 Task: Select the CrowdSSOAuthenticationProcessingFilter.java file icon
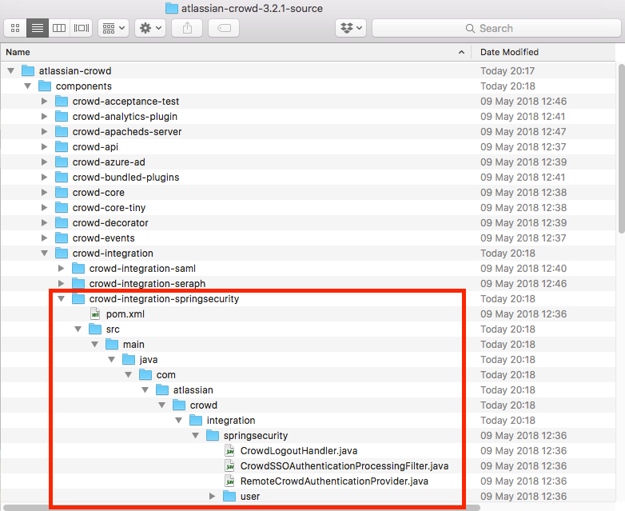[229, 466]
